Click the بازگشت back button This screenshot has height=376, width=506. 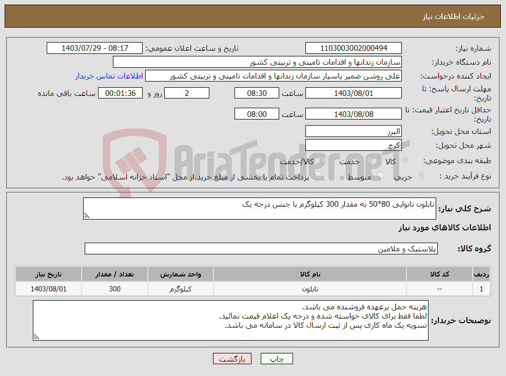pos(232,359)
